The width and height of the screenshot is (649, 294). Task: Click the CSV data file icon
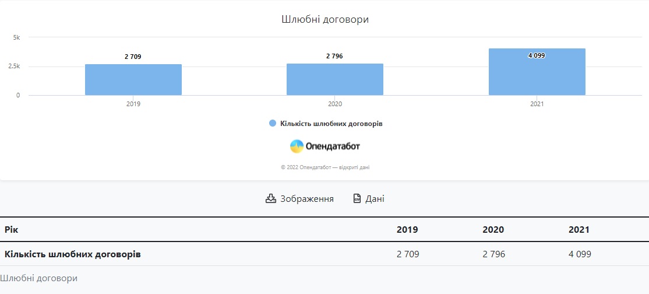357,198
